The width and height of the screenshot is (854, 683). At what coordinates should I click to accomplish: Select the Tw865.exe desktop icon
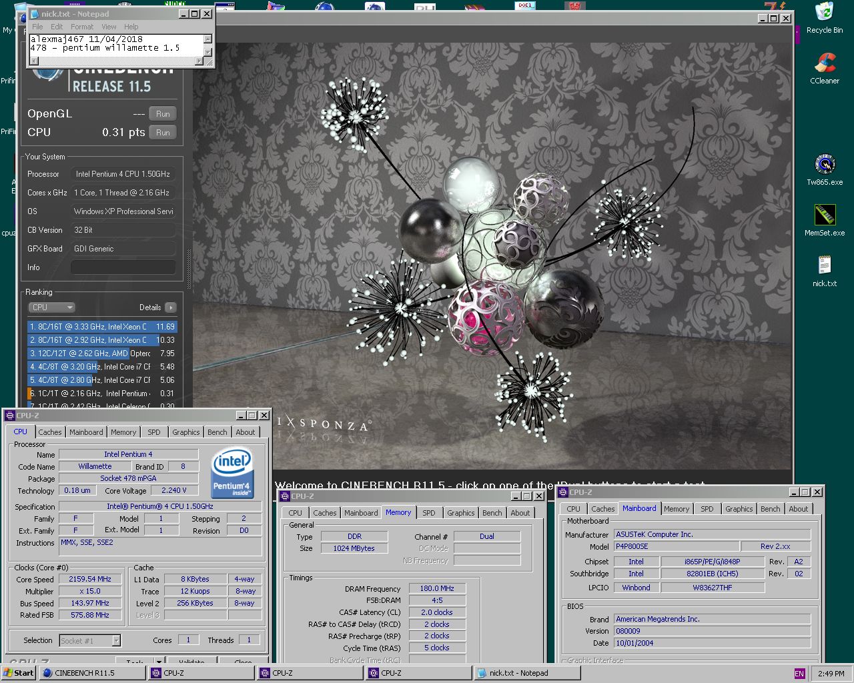click(824, 169)
